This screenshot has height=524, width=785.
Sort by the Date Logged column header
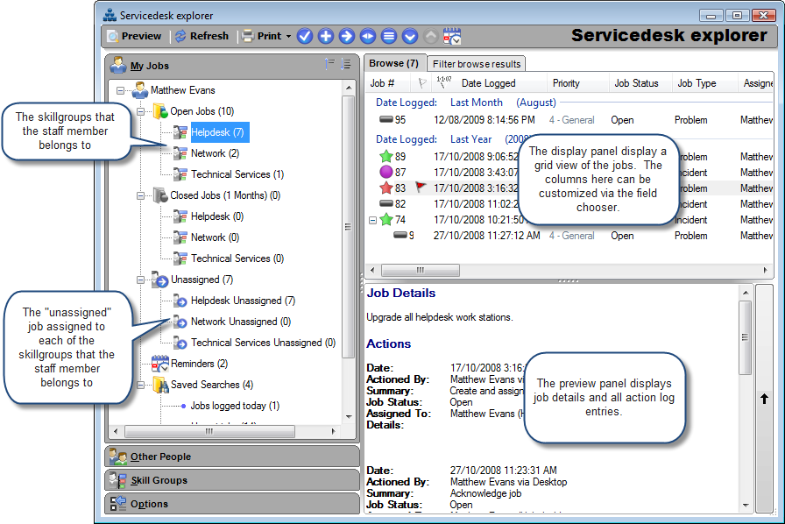click(488, 83)
